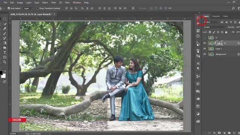Enable Show Transform Controls checkbox

click(37, 8)
